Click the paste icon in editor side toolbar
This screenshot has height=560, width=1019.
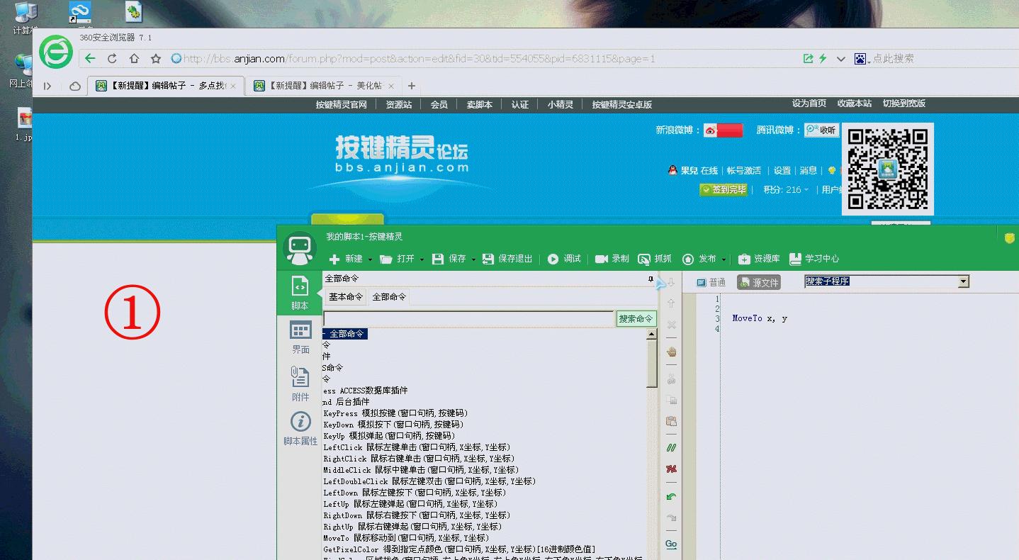(670, 420)
